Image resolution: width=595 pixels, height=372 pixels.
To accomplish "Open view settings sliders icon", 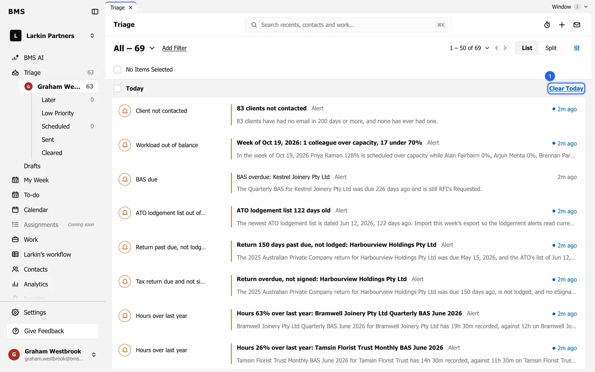I will [x=577, y=48].
